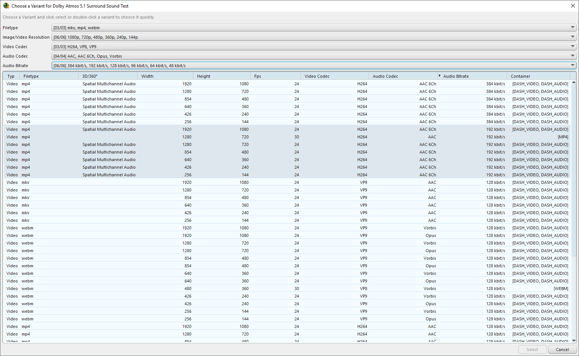The image size is (579, 356).
Task: Select the 640x360 mp4 192 kbit/s row
Action: (287, 160)
